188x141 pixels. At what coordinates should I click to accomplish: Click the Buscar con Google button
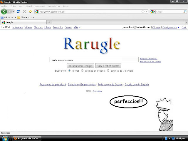tap(80, 66)
